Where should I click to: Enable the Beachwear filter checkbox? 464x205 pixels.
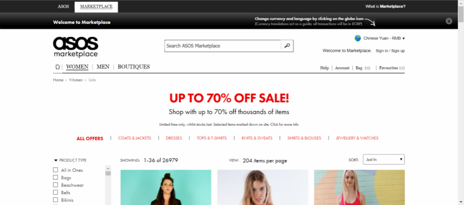55,185
